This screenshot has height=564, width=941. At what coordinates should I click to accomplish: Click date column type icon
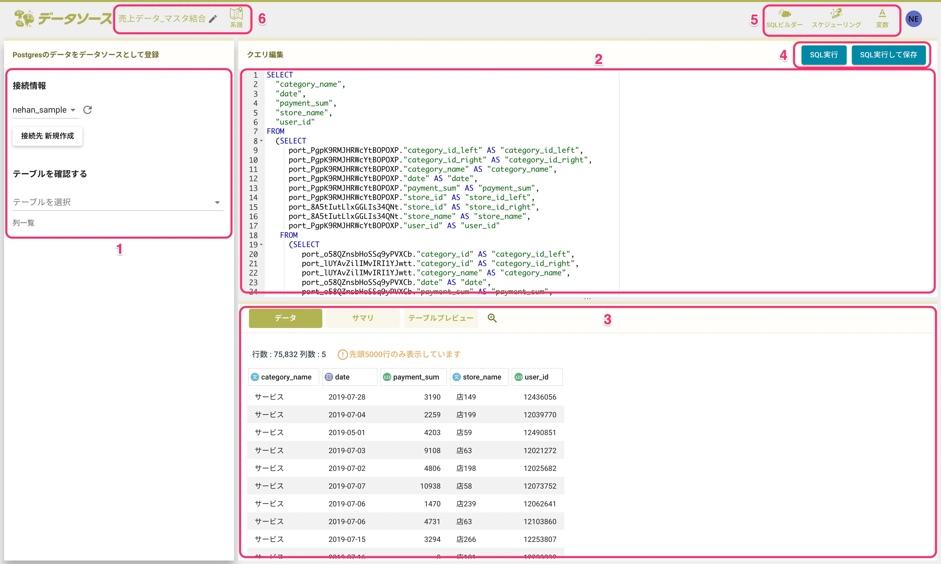coord(329,377)
